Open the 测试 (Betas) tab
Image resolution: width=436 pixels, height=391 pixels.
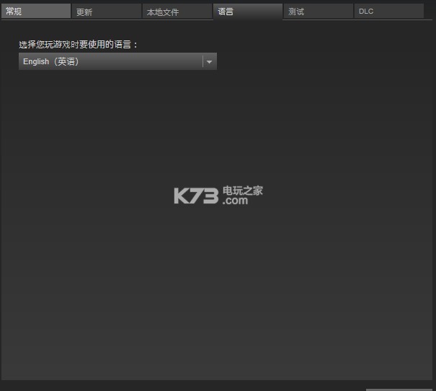(x=318, y=12)
